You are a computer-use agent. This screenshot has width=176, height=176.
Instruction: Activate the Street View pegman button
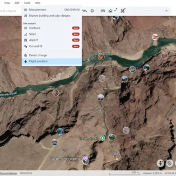[160, 163]
